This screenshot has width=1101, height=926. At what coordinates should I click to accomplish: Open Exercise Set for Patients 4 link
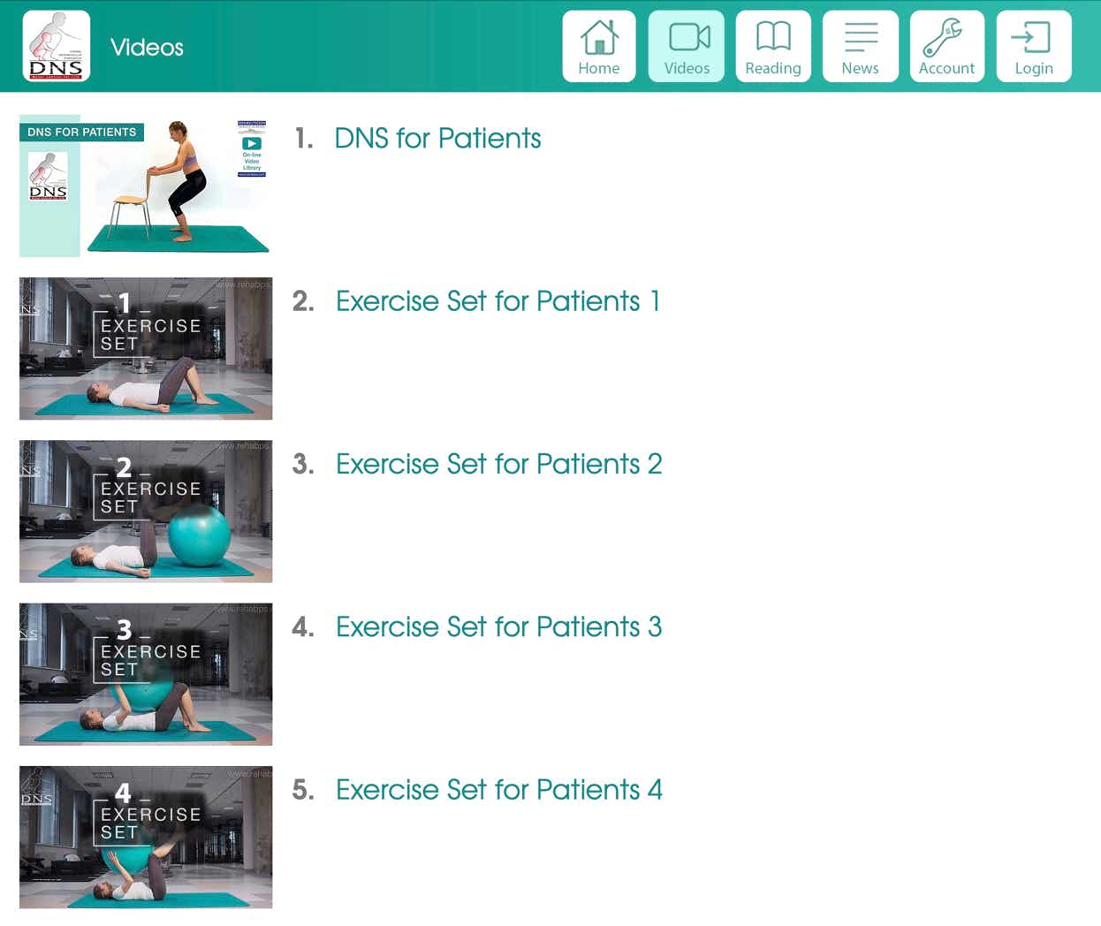pos(499,789)
